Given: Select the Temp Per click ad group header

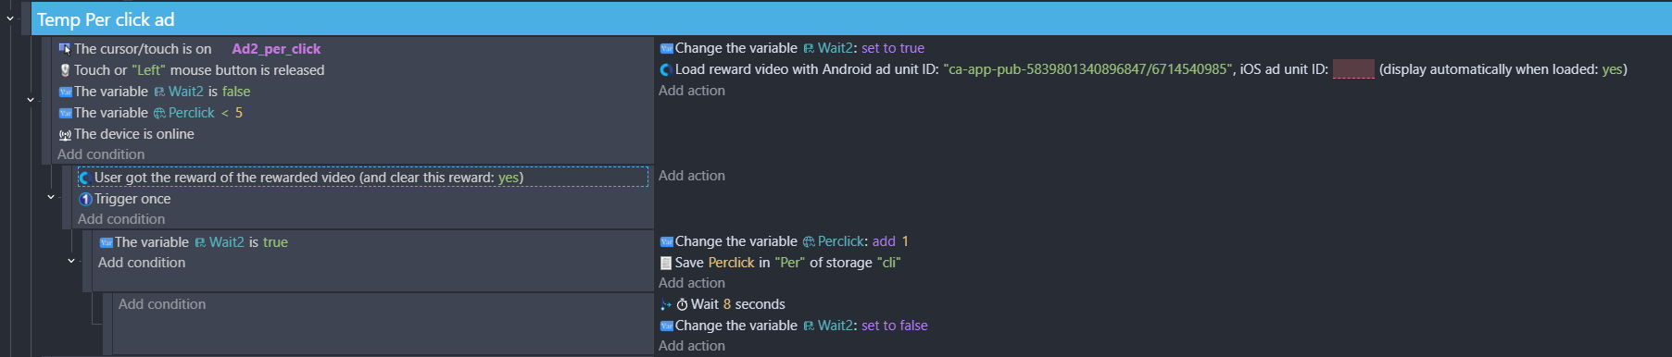Looking at the screenshot, I should click(851, 19).
